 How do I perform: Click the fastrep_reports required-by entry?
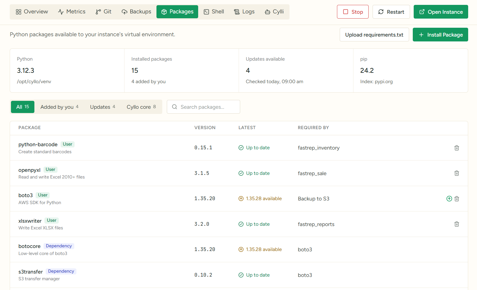316,224
